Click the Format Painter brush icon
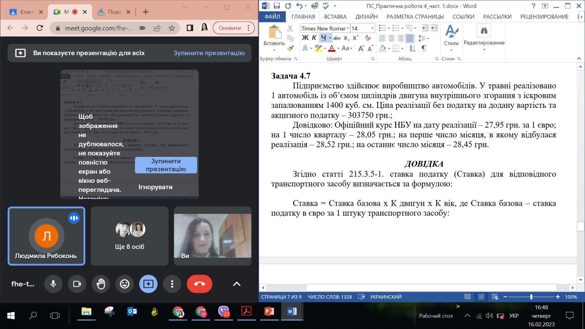585x329 pixels. coord(290,48)
